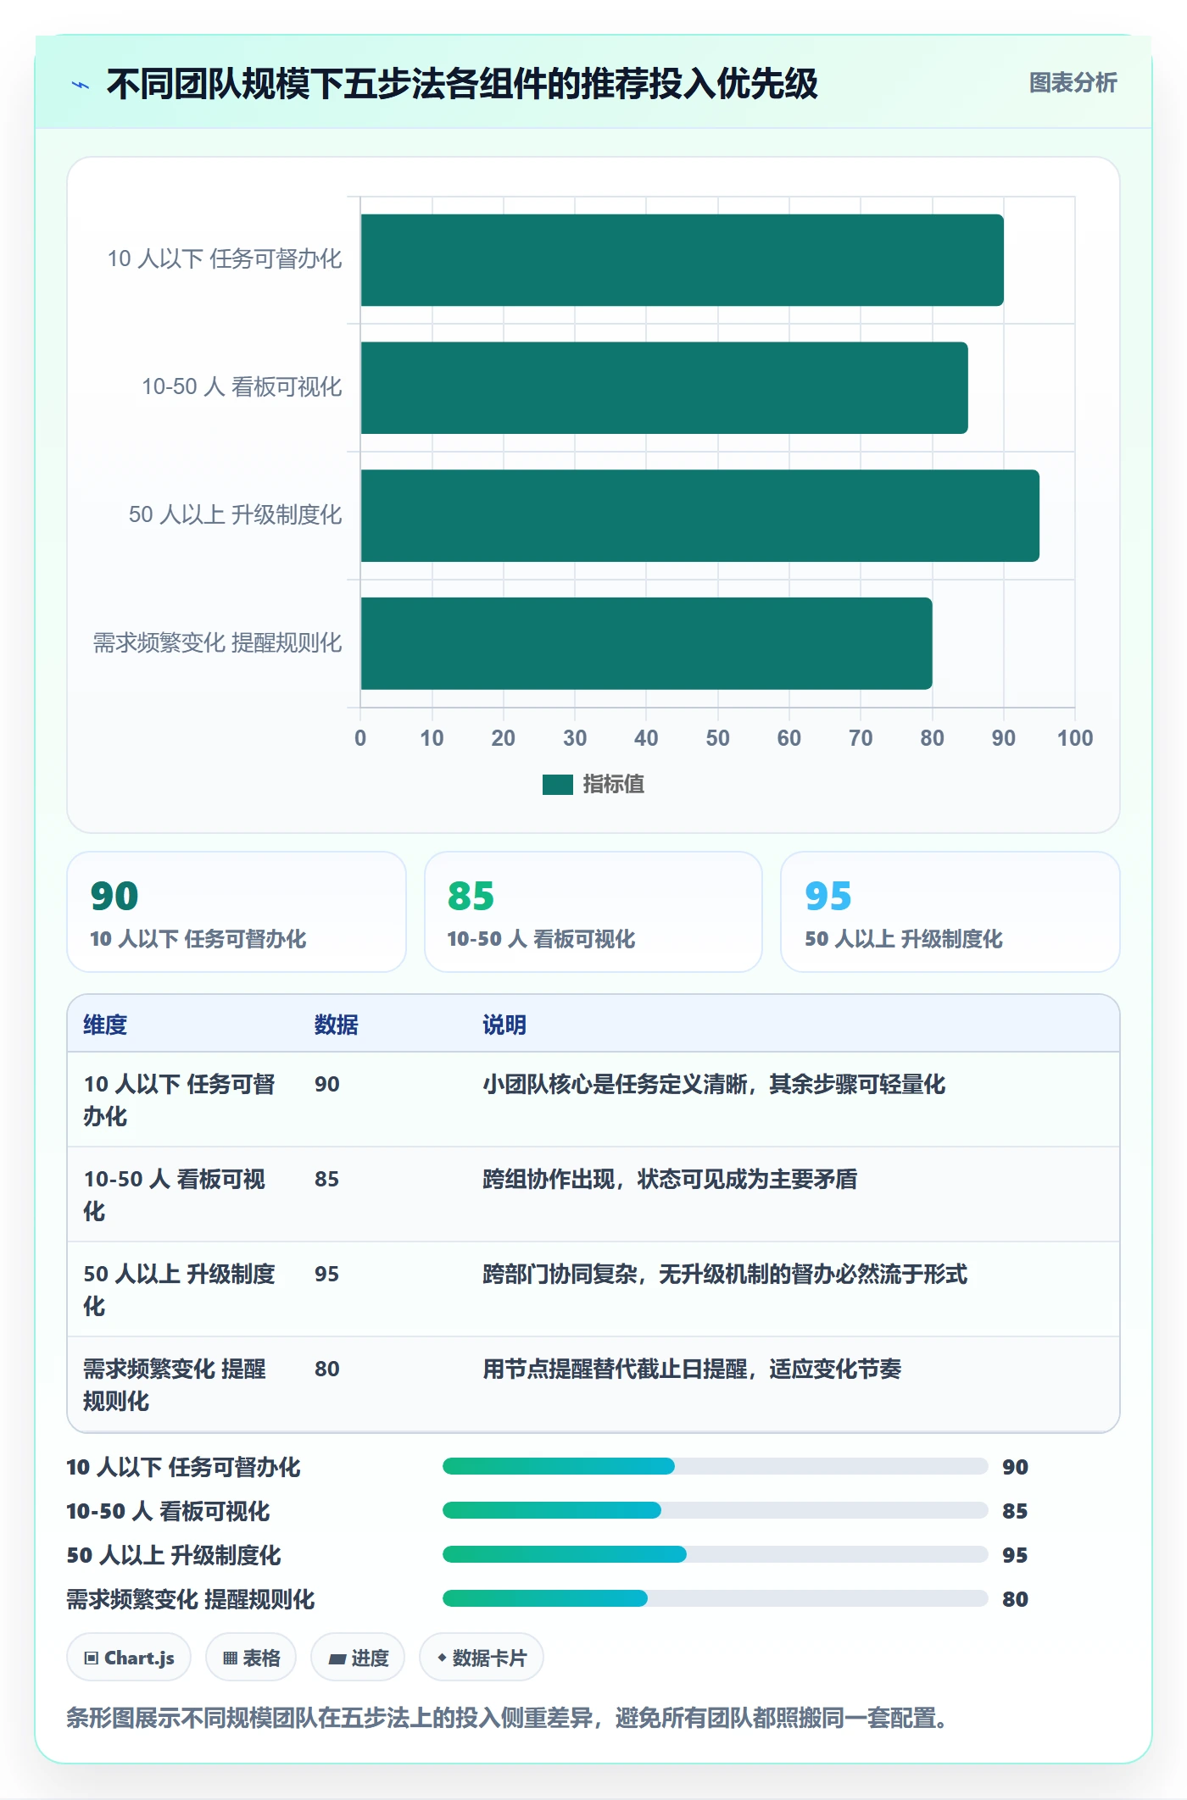Click the table cell 跨组协作出现，状态可见成为主要矛盾

[x=670, y=1179]
